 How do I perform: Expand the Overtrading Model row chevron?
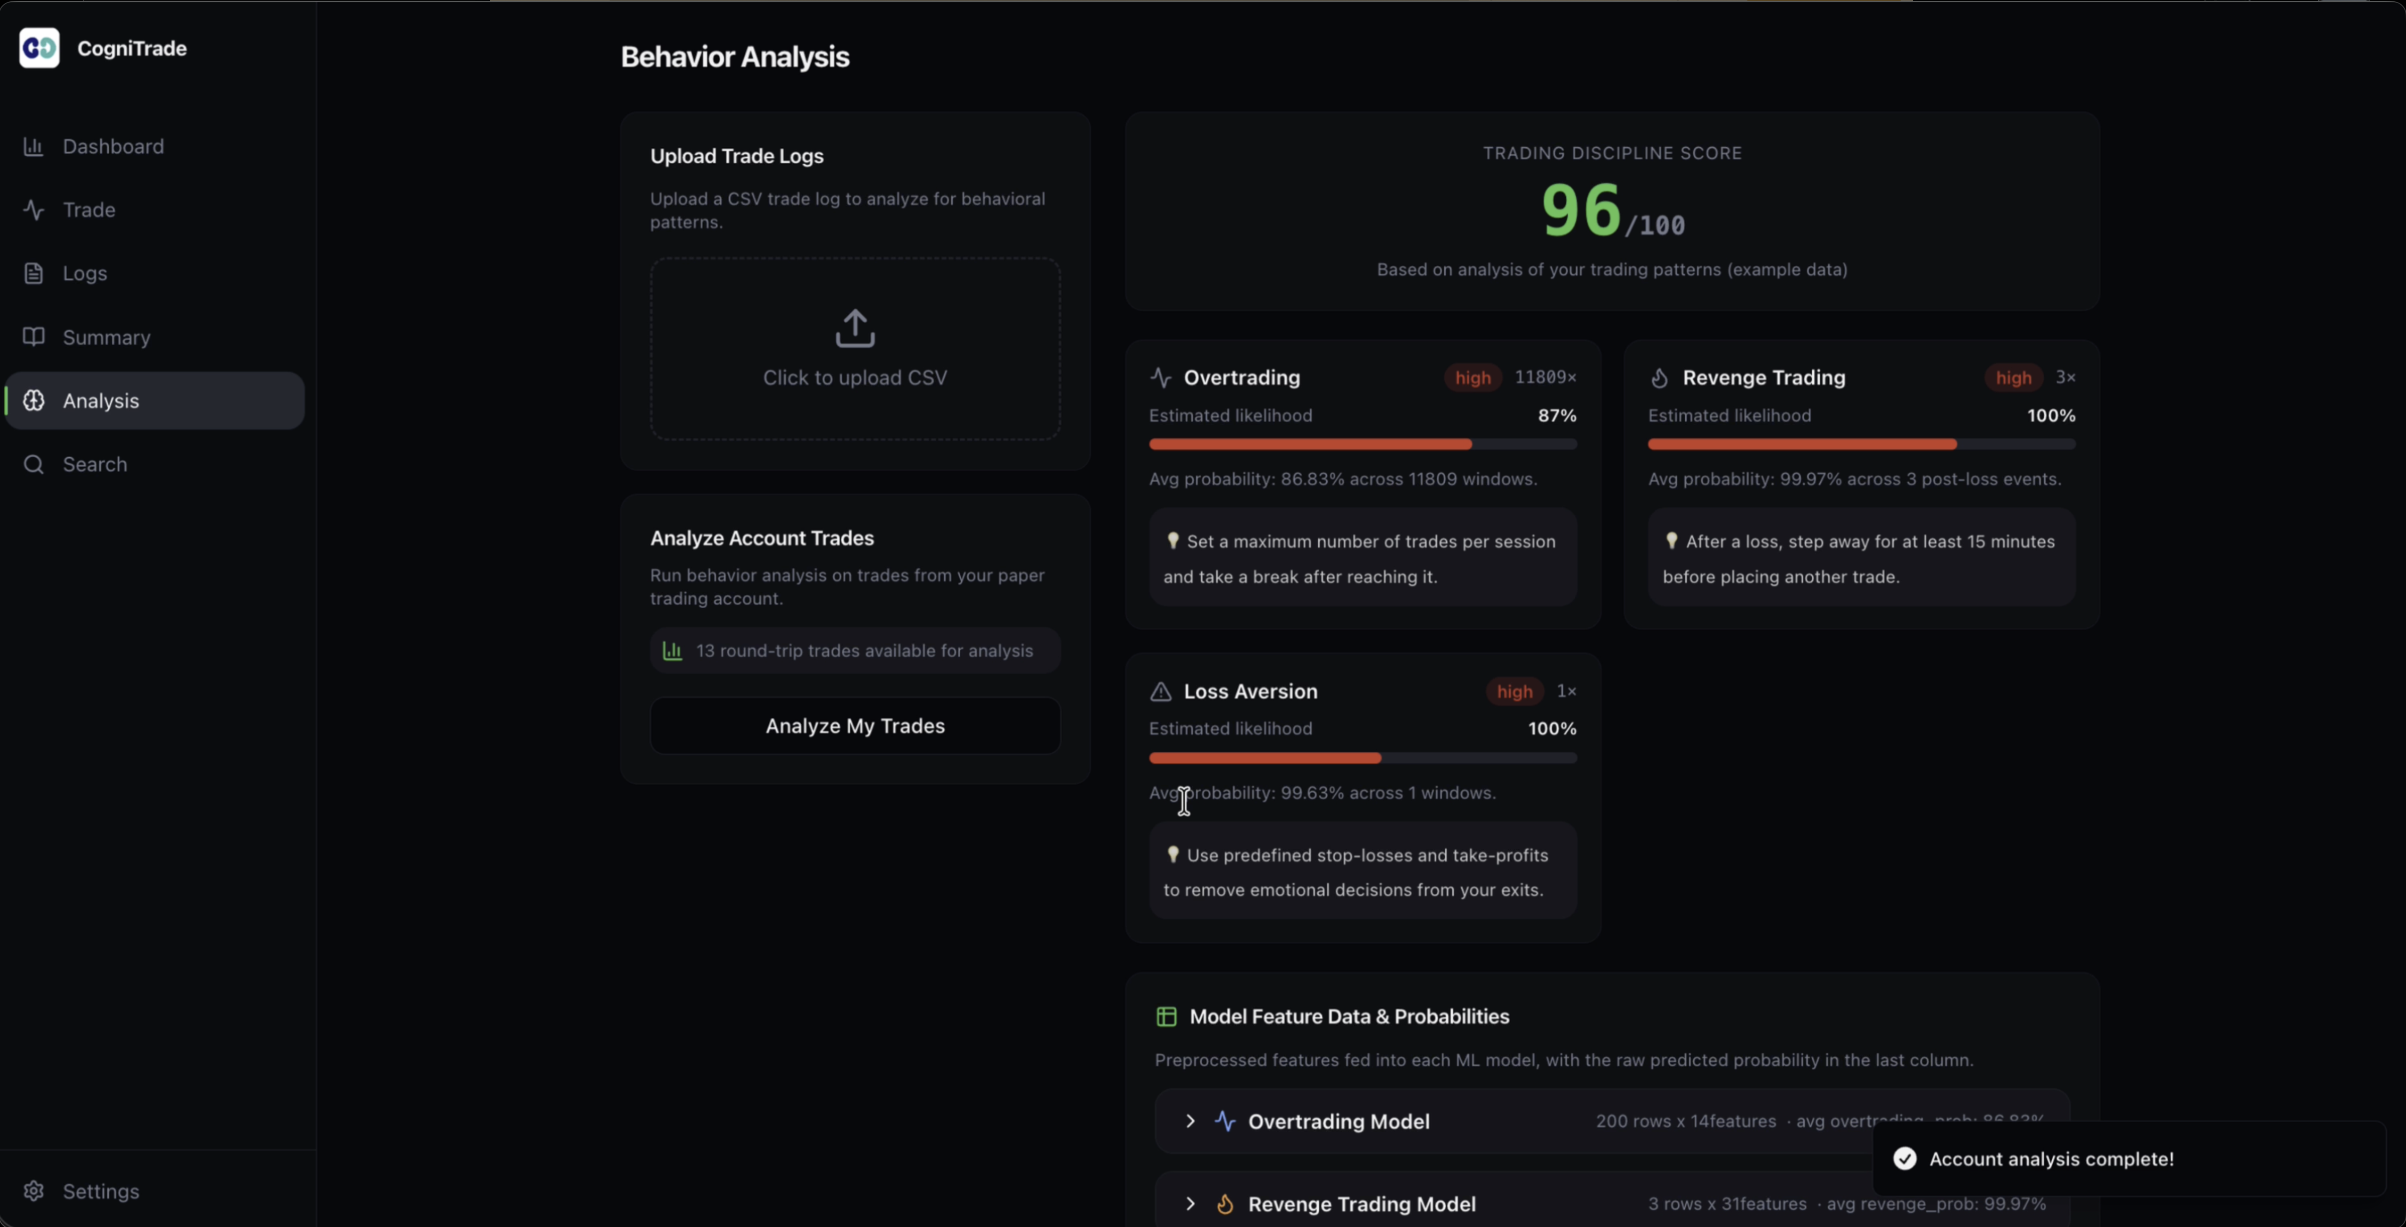pos(1190,1121)
